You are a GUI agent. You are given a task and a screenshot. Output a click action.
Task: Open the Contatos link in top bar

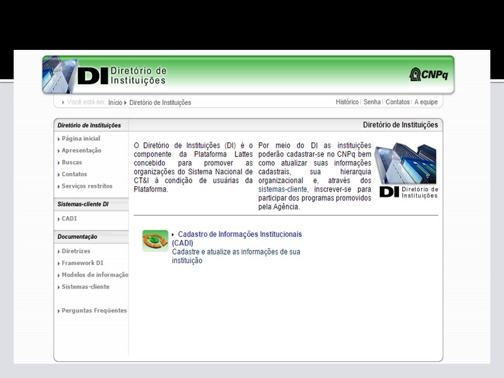397,102
